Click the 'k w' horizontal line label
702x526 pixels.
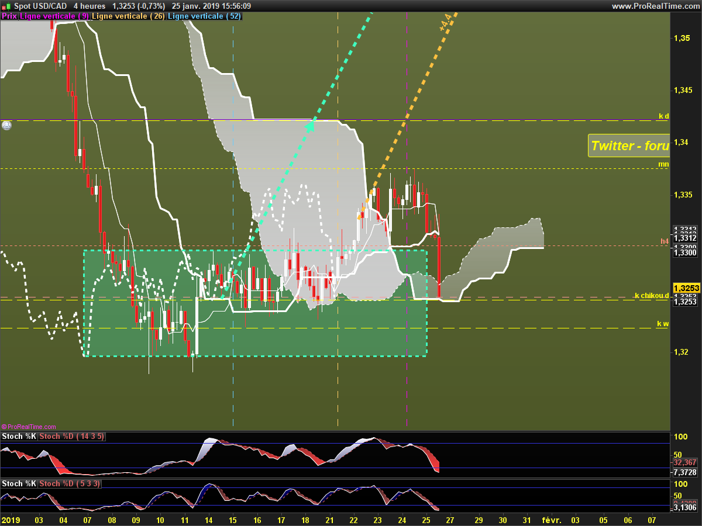[x=663, y=323]
